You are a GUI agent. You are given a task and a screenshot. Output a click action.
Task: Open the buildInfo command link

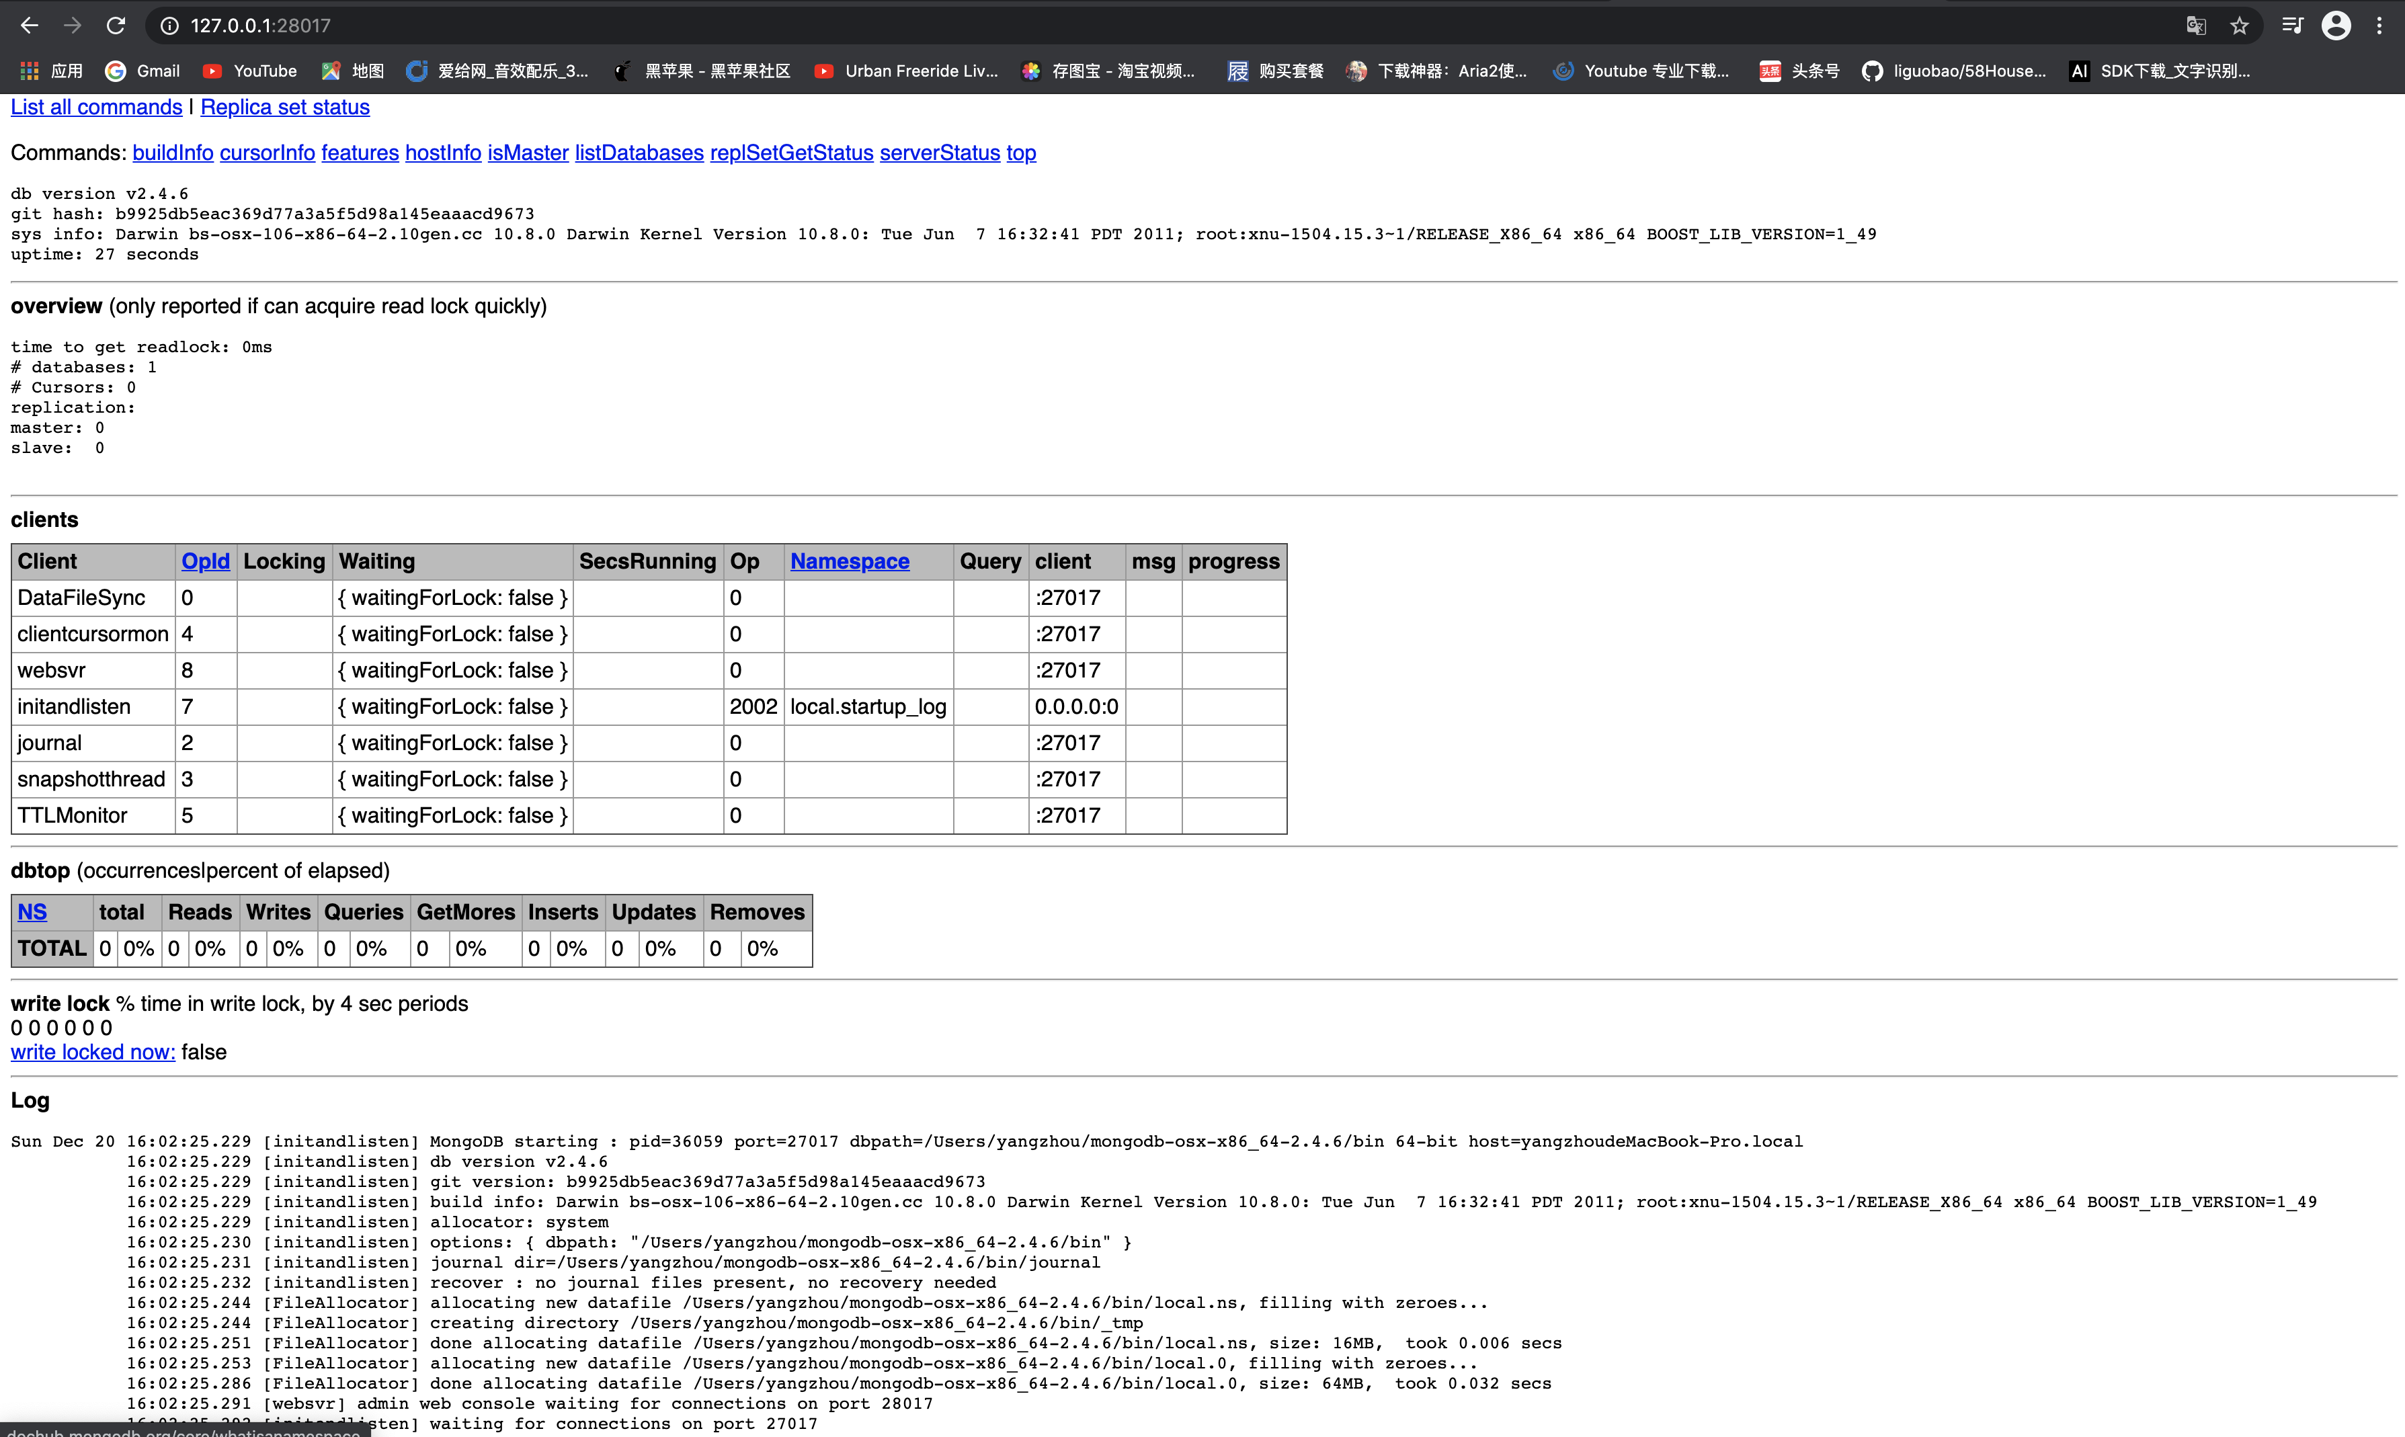[172, 153]
